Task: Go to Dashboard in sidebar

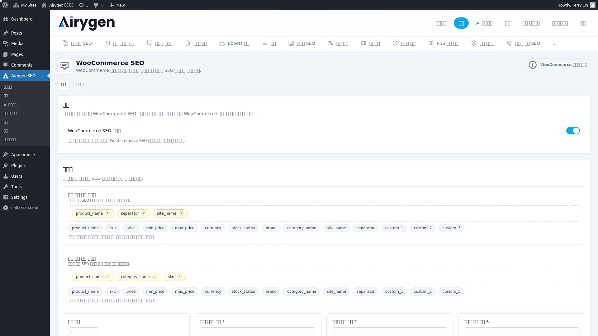Action: [25, 19]
